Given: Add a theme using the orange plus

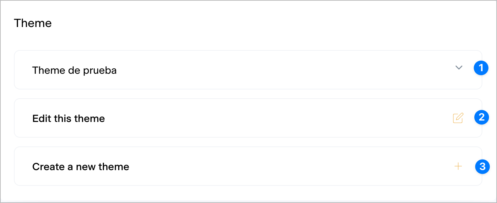Looking at the screenshot, I should click(x=458, y=166).
